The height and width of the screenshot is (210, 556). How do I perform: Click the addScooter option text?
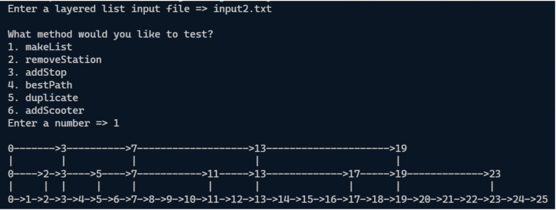coord(55,110)
